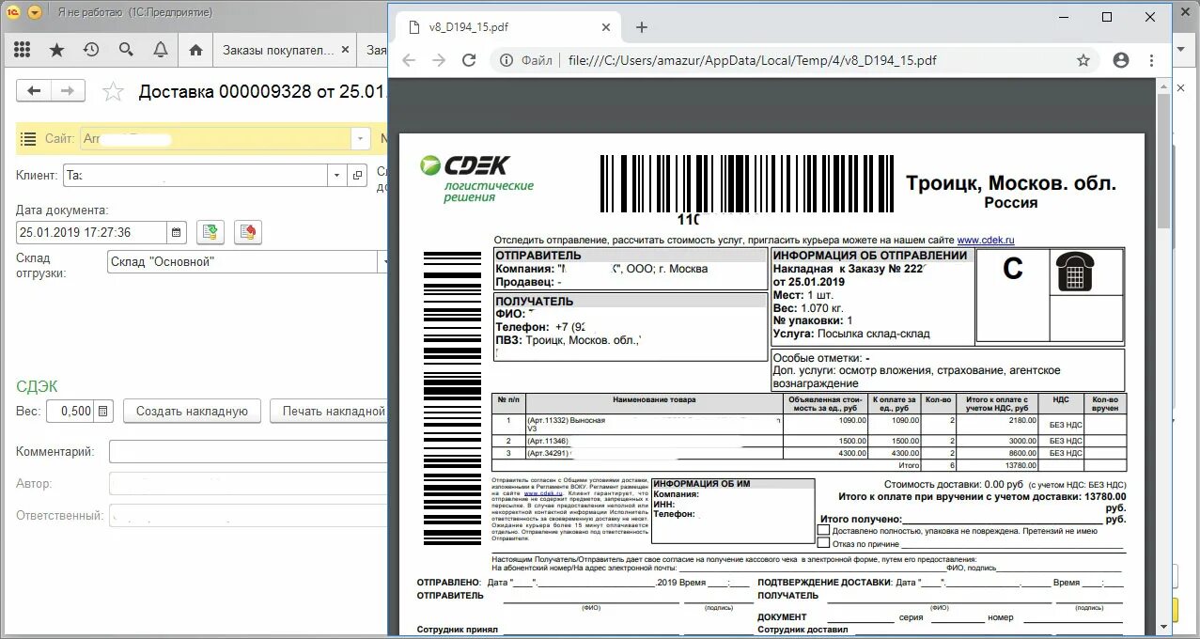The height and width of the screenshot is (639, 1200).
Task: Click the Дата документа field
Action: tap(92, 232)
